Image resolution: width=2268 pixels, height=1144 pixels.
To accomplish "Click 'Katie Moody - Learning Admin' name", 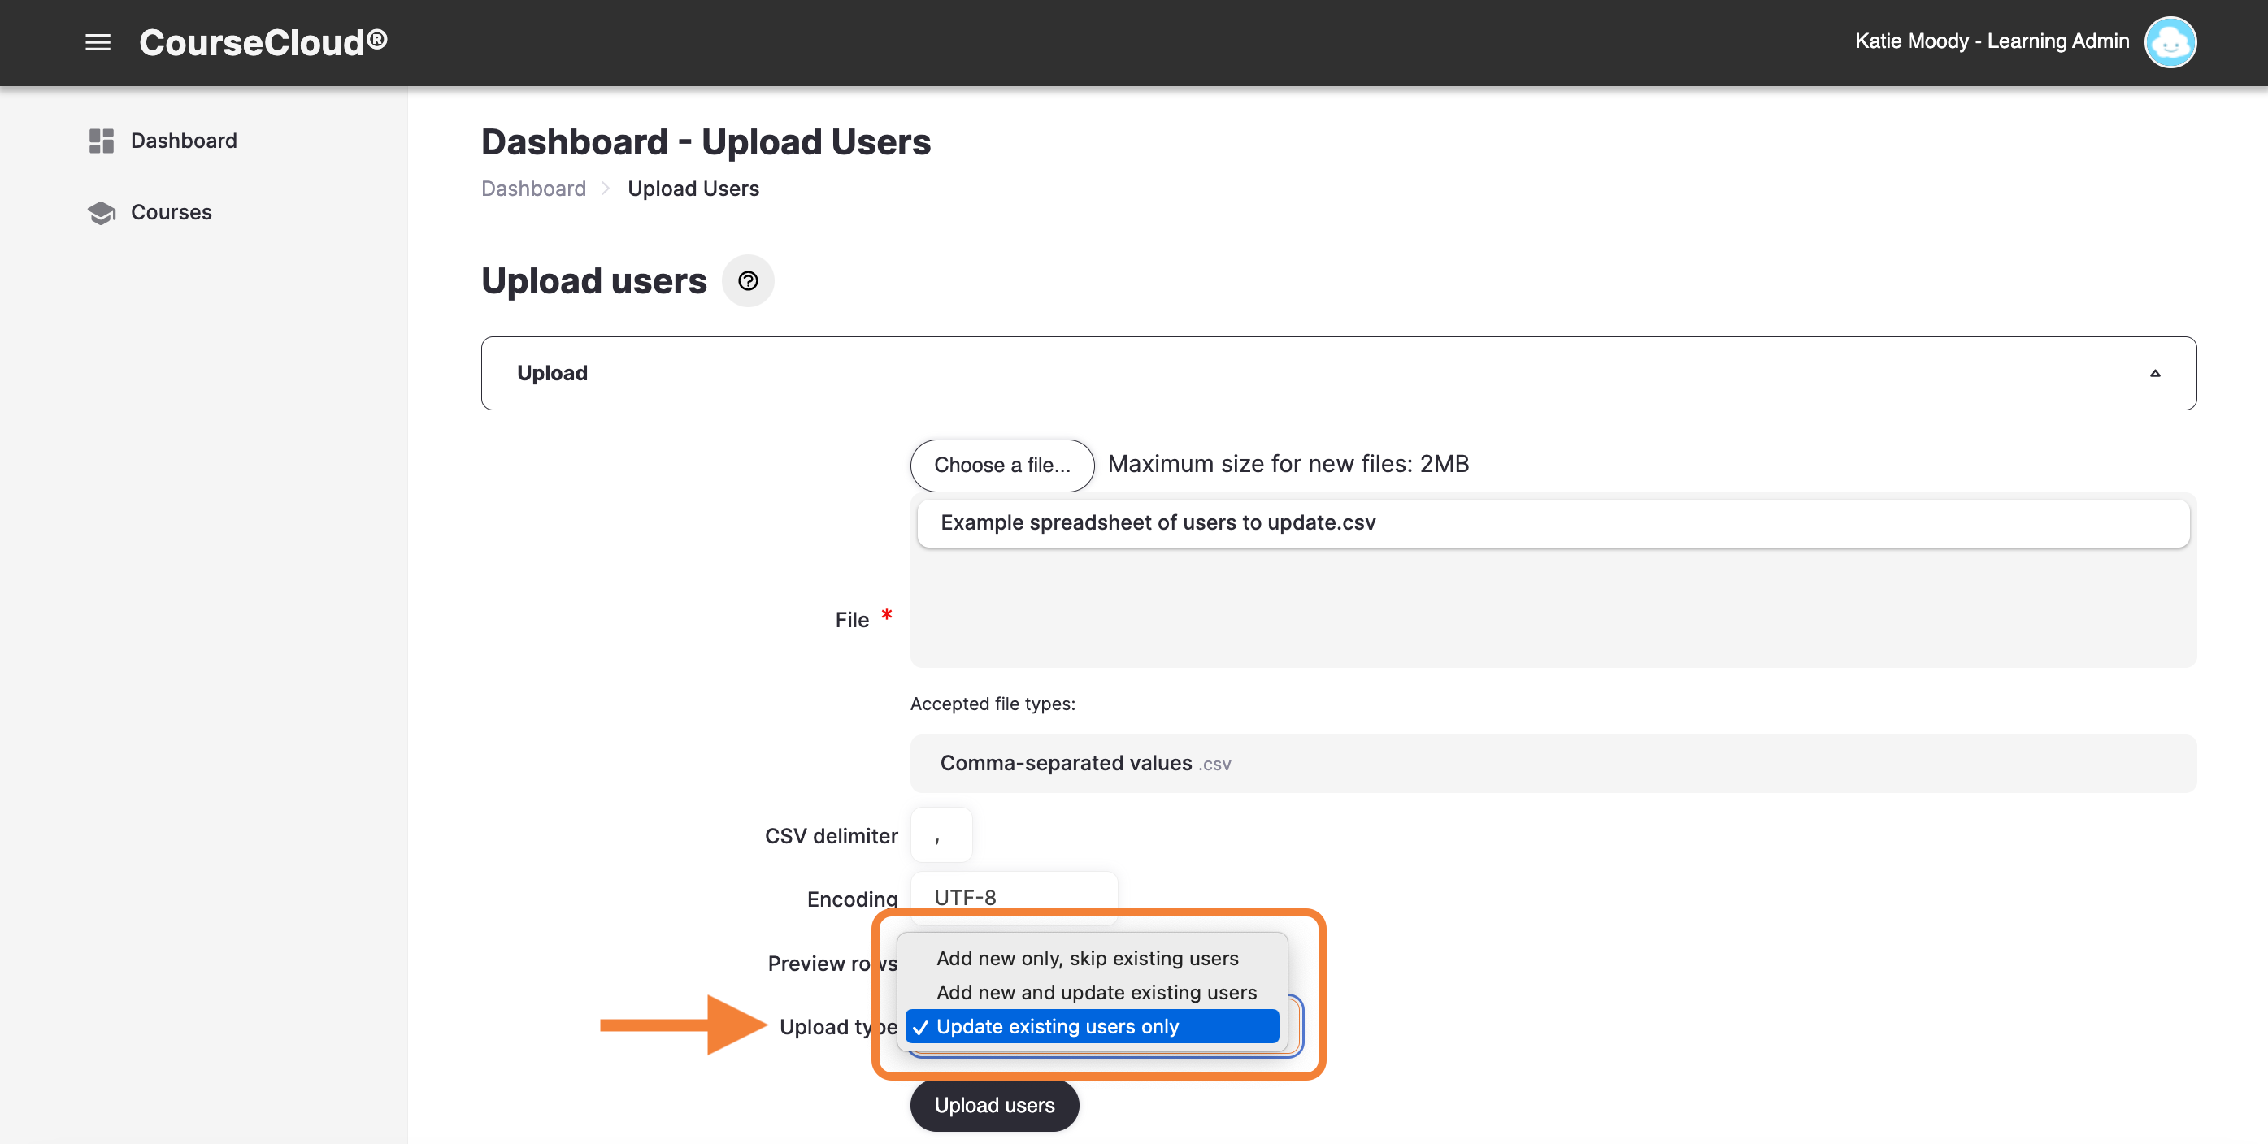I will coord(1992,41).
